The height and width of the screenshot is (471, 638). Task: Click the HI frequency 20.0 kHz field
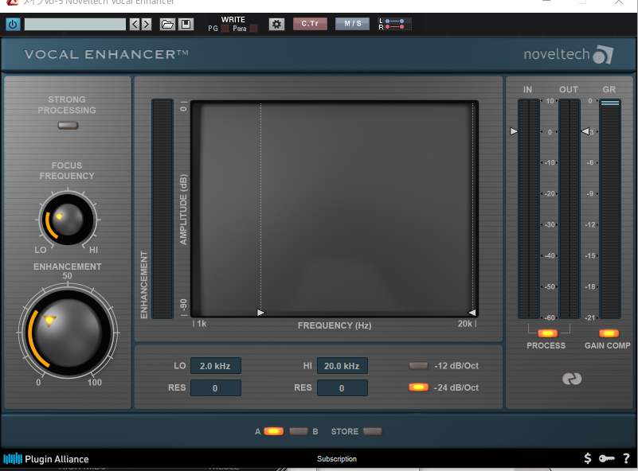pos(342,366)
